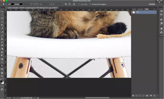Select the Crop tool
Image resolution: width=164 pixels, height=99 pixels.
click(x=2, y=25)
